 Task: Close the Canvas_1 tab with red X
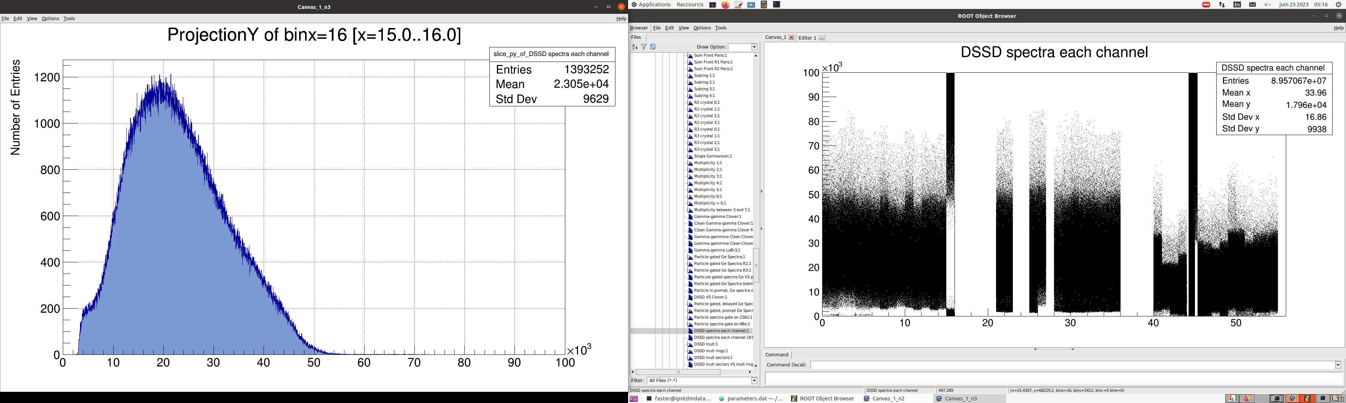(792, 38)
